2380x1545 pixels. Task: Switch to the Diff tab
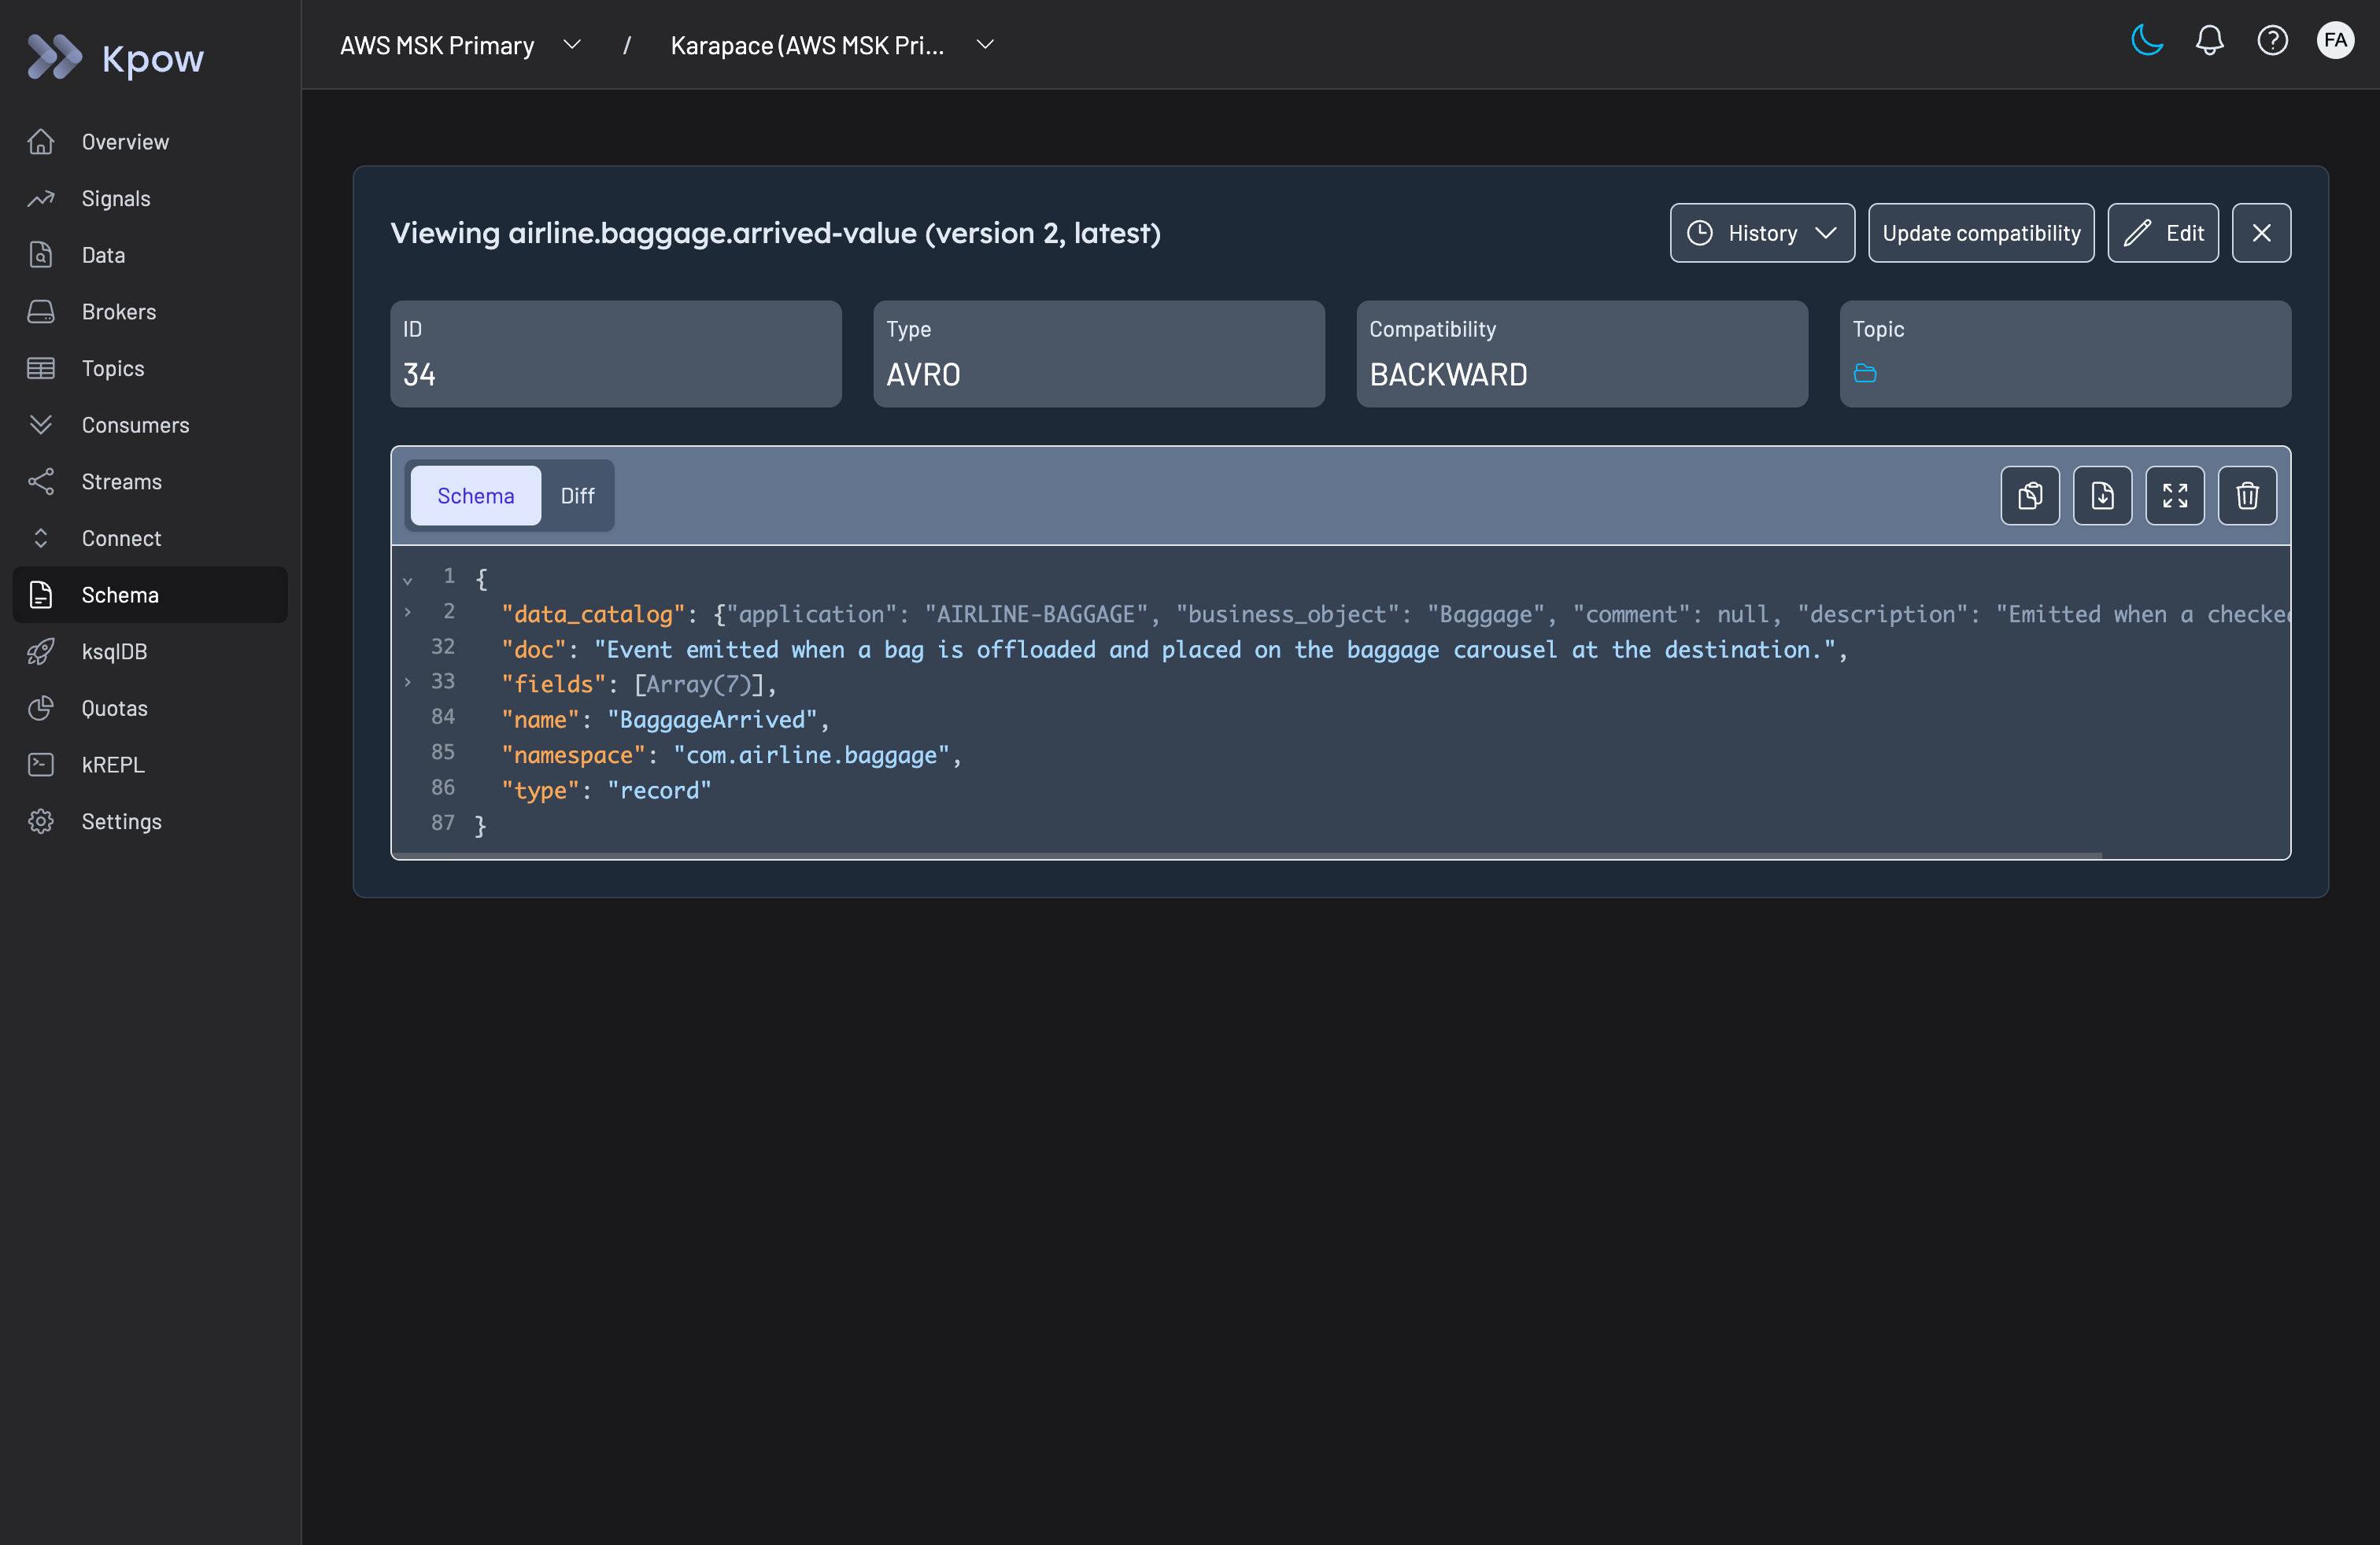point(577,496)
